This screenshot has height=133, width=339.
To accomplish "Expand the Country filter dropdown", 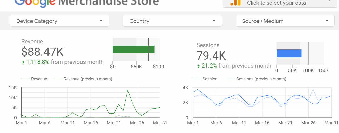I will point(172,21).
